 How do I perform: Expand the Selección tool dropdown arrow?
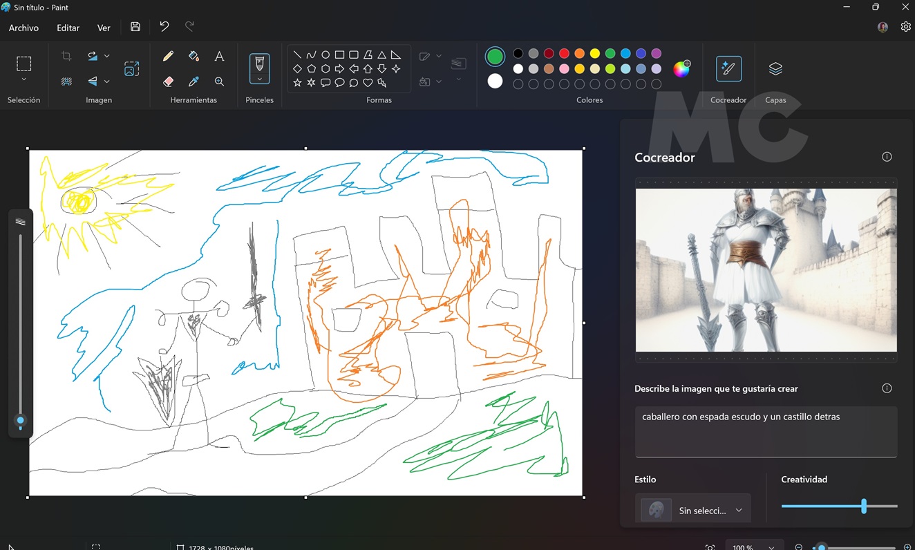[x=23, y=80]
